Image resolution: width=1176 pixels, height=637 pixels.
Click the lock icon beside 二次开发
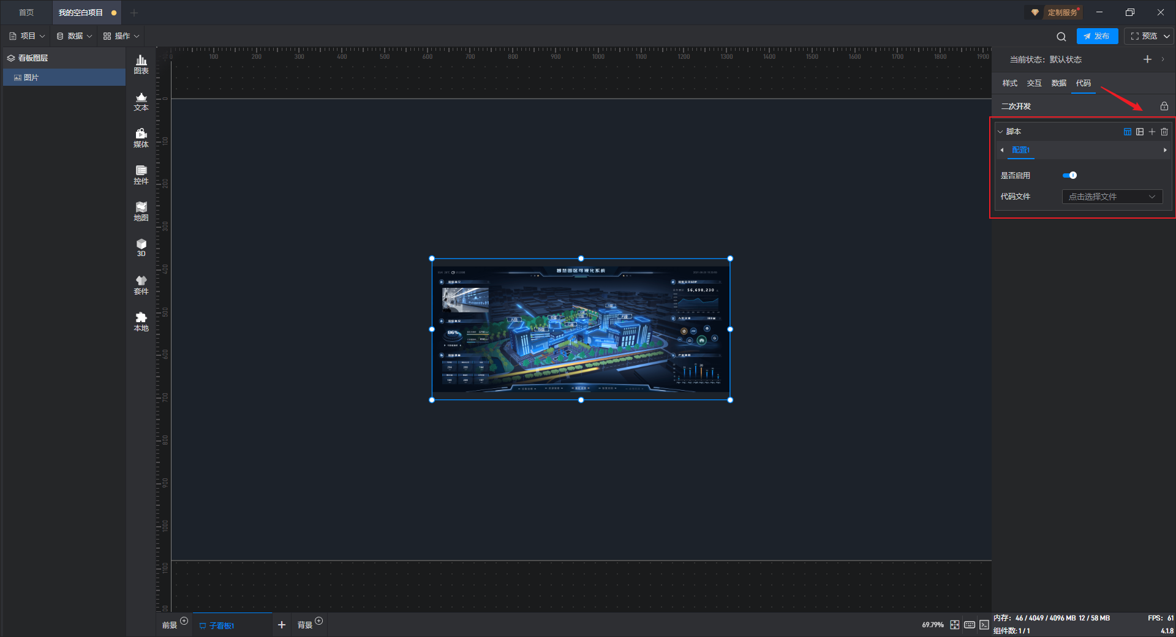(1164, 106)
